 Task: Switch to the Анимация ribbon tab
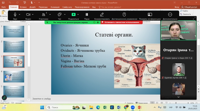click(55, 7)
